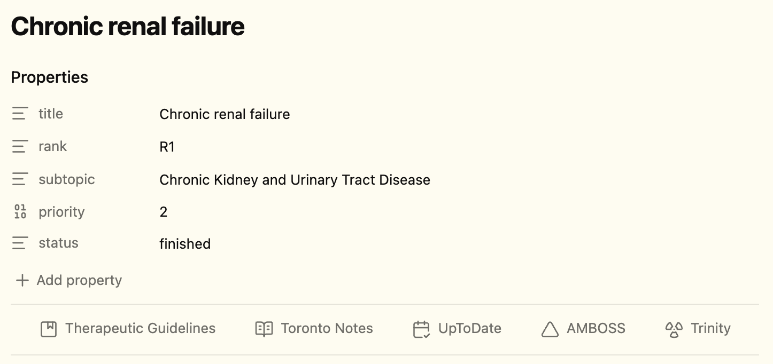Click the text icon beside rank property

(x=20, y=146)
